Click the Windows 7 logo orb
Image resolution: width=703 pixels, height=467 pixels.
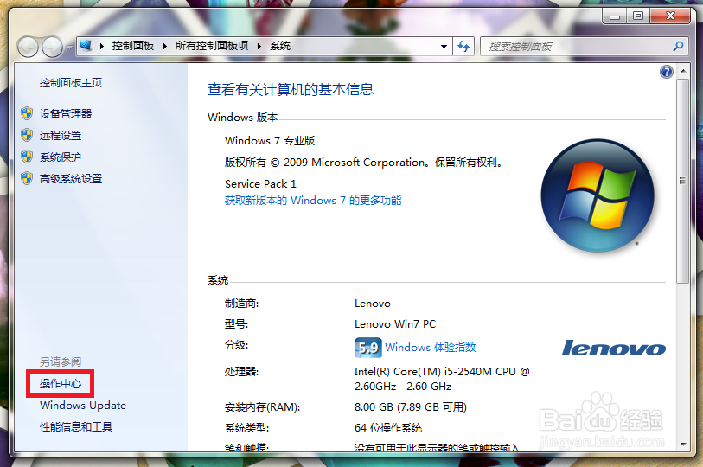coord(598,195)
